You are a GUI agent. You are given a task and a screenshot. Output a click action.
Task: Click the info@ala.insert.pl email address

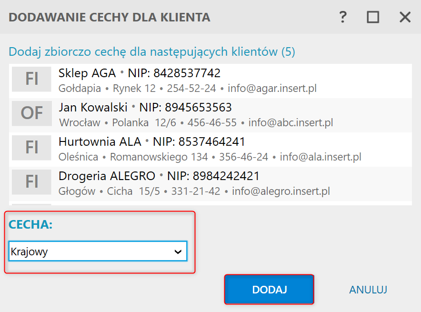[321, 157]
